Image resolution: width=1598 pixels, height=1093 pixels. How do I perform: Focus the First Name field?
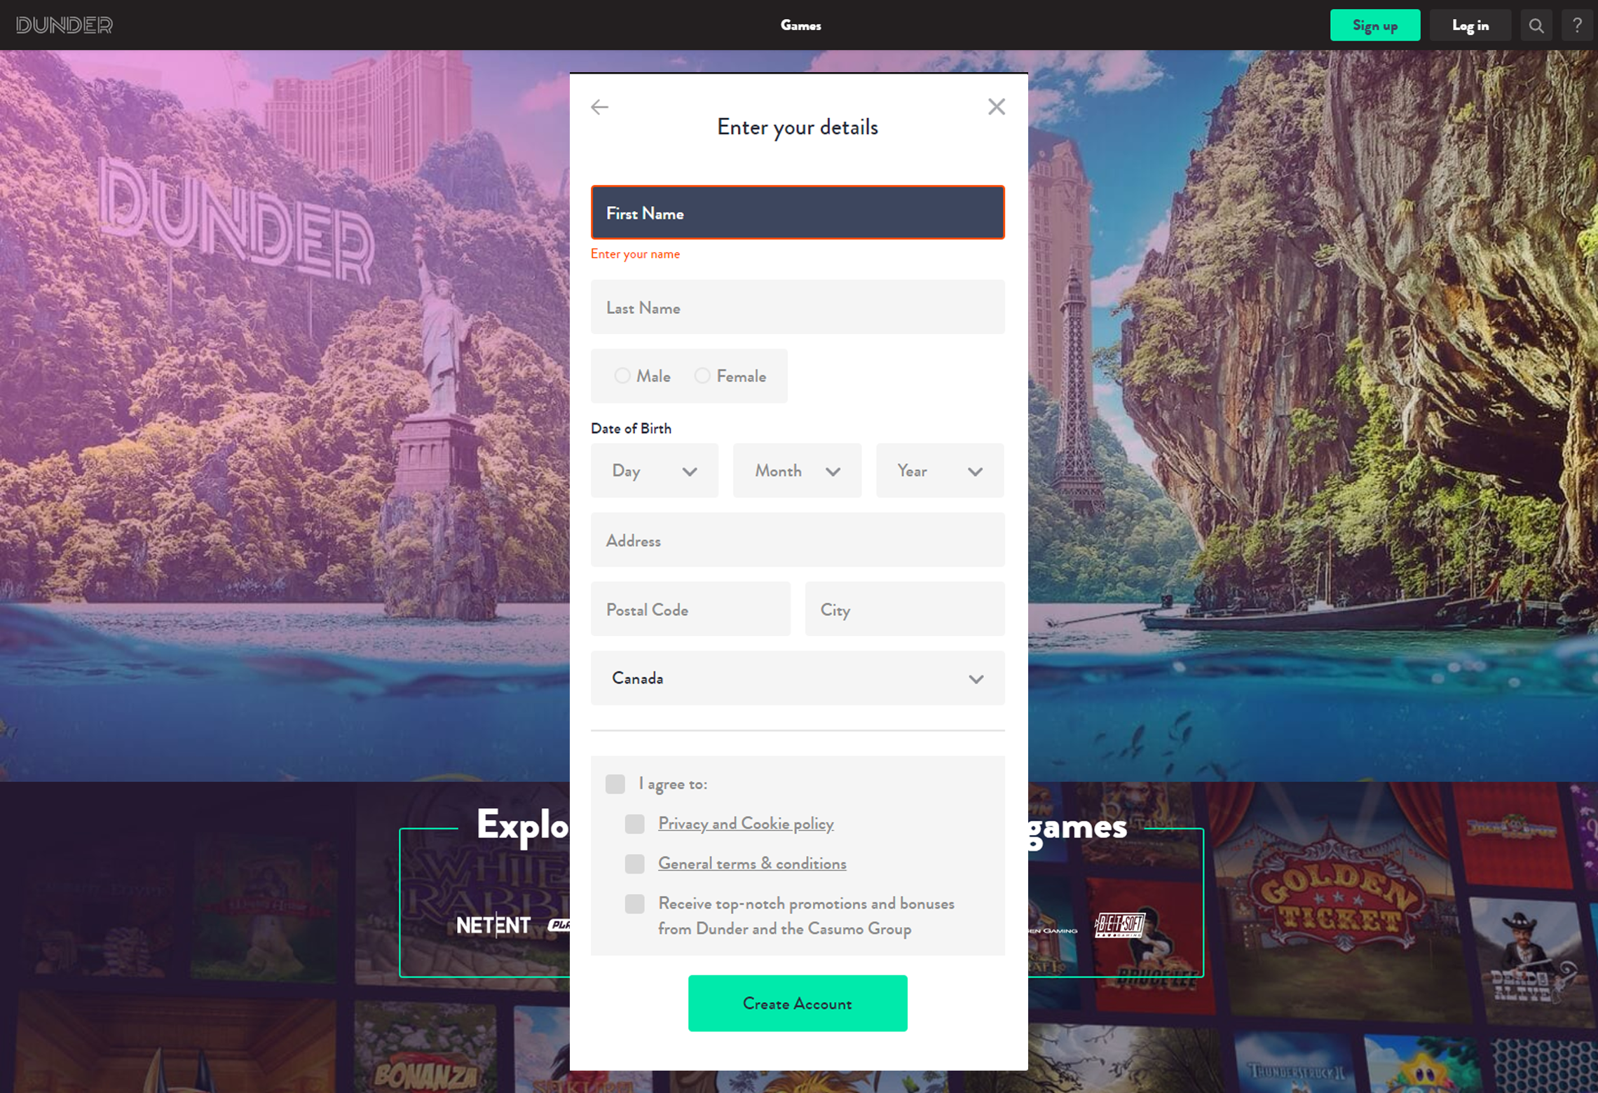(x=798, y=212)
